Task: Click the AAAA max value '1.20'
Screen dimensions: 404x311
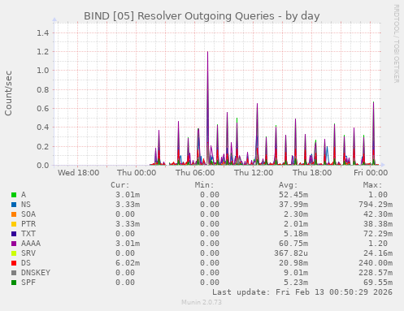Action: point(378,244)
